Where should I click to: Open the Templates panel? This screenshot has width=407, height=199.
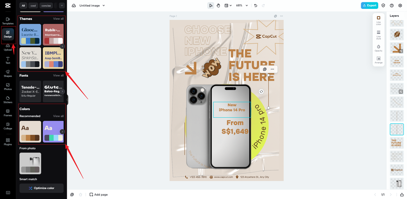[8, 21]
